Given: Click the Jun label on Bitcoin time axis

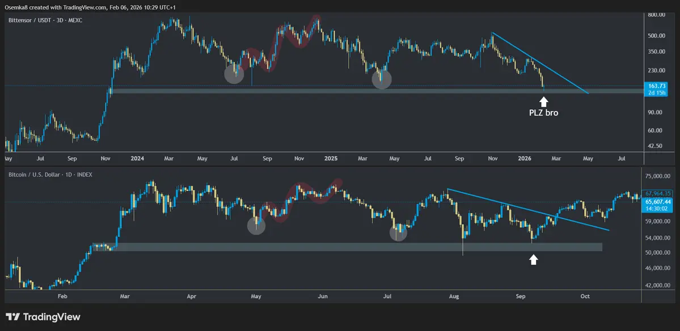Looking at the screenshot, I should pos(322,296).
